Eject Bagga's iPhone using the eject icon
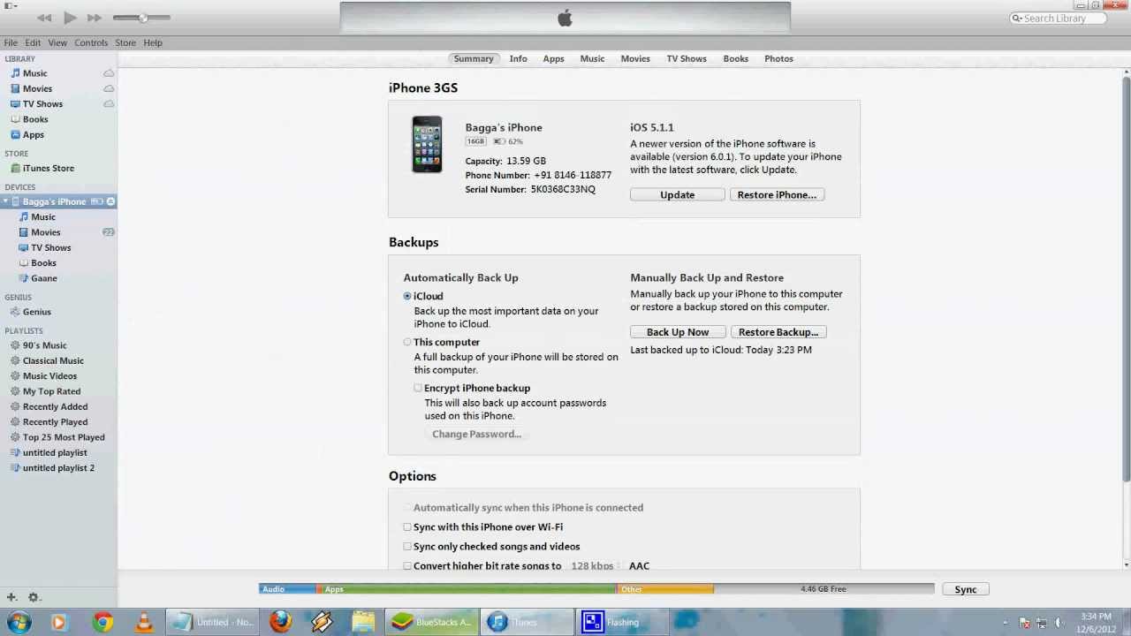1131x636 pixels. [x=110, y=201]
